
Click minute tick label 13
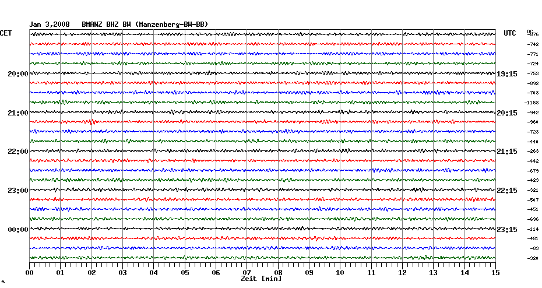coord(434,273)
